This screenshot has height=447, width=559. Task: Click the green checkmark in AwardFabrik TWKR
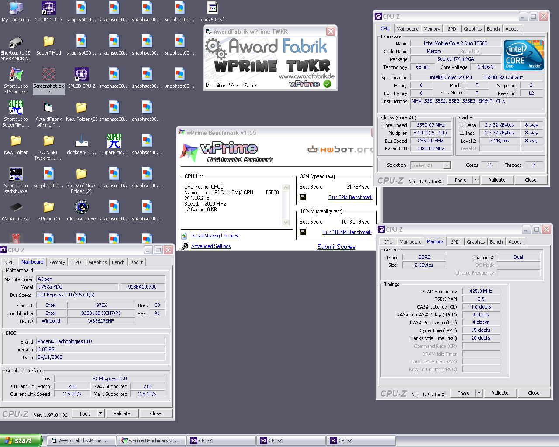[328, 84]
